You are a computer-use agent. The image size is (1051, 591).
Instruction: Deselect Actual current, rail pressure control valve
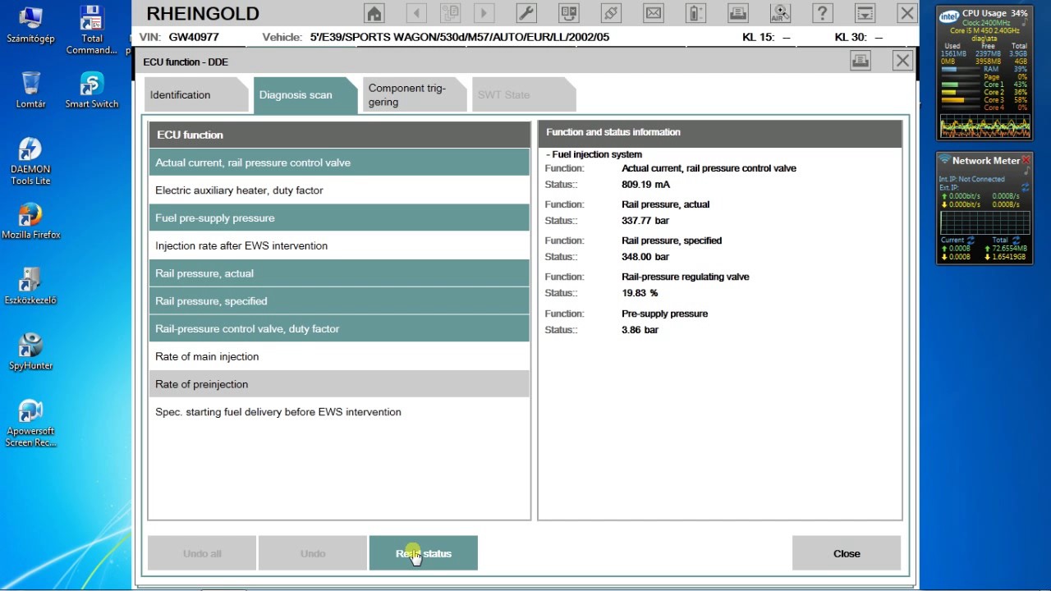[x=339, y=163]
